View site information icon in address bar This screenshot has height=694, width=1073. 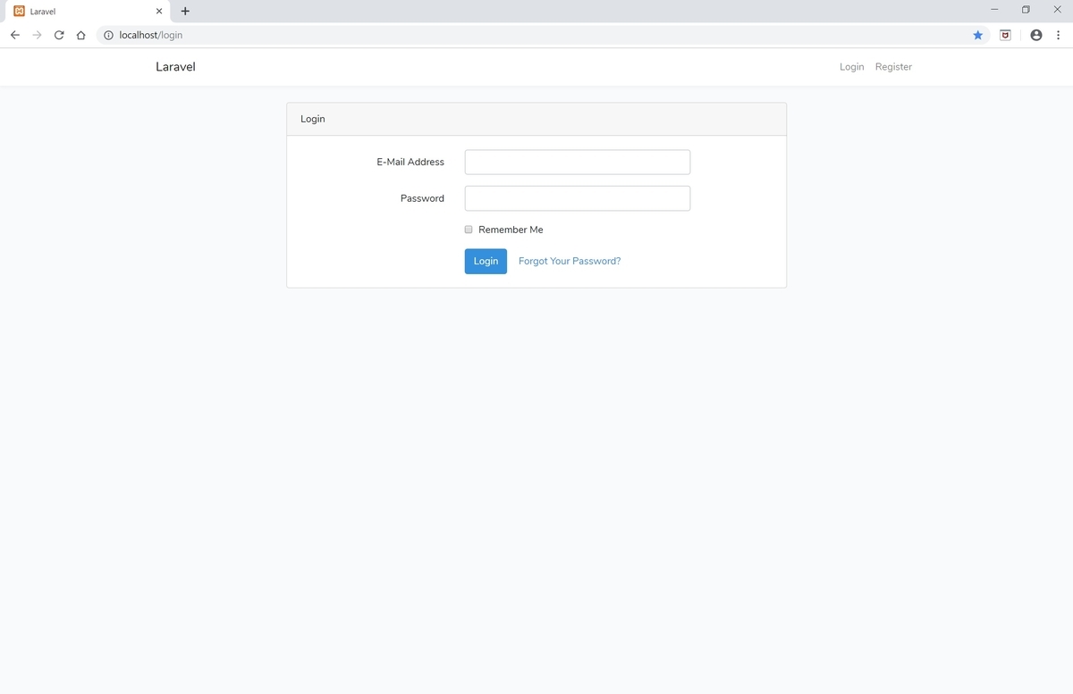click(x=108, y=35)
